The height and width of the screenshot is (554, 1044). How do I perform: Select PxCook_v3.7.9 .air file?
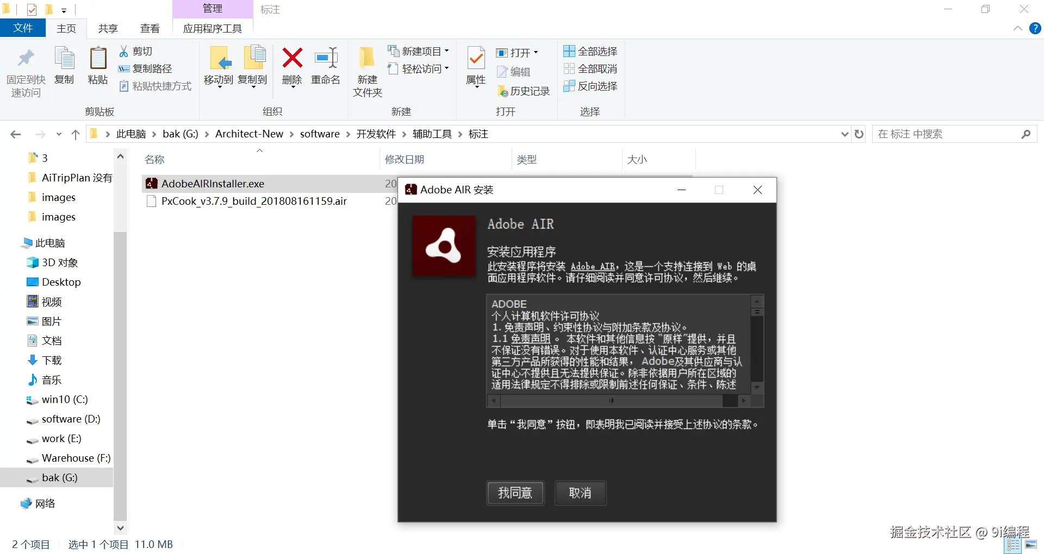pos(254,201)
